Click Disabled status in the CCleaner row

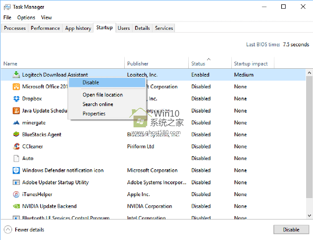pyautogui.click(x=201, y=146)
